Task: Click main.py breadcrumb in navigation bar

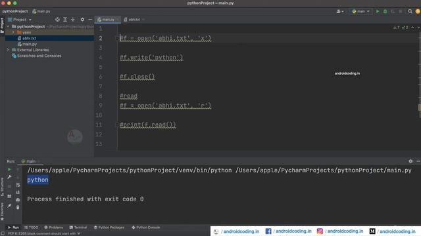Action: [41, 11]
